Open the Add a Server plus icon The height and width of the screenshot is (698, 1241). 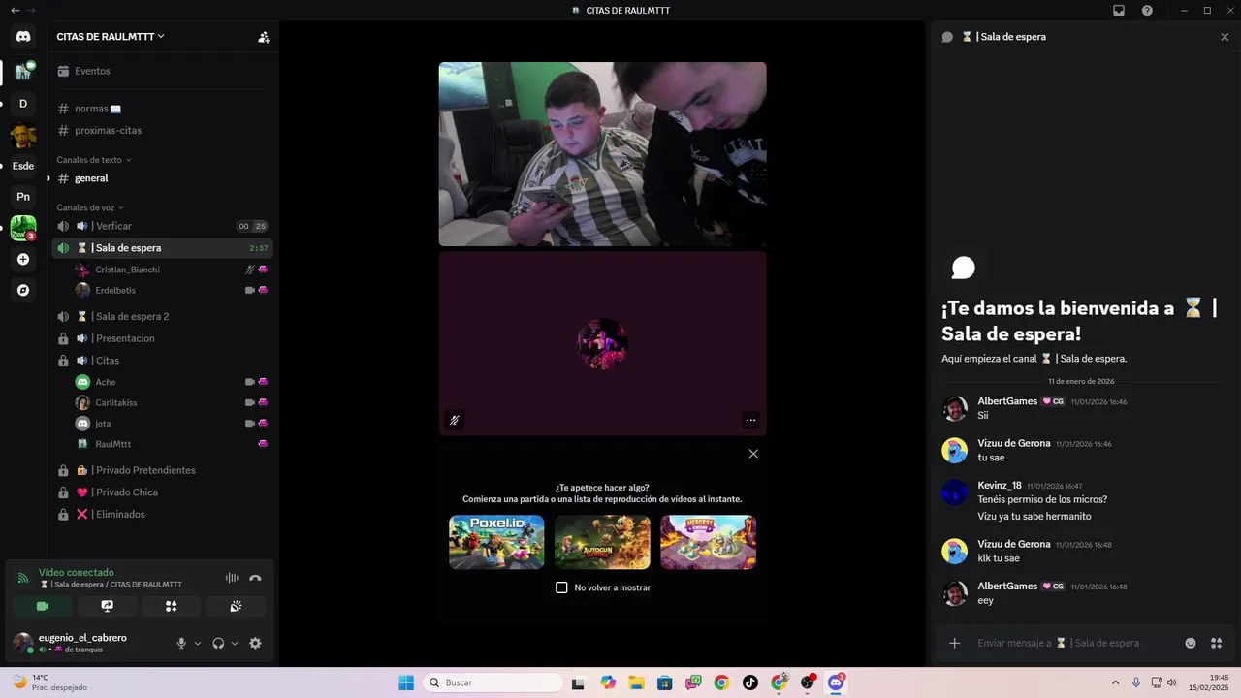(23, 260)
